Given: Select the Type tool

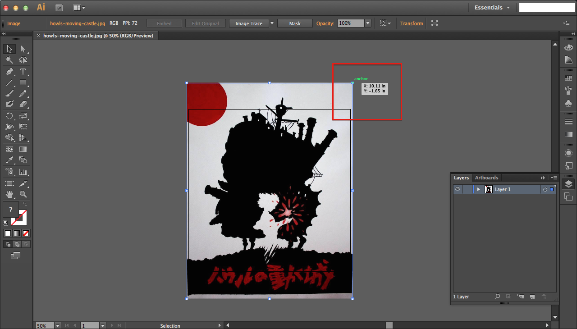Looking at the screenshot, I should [23, 72].
